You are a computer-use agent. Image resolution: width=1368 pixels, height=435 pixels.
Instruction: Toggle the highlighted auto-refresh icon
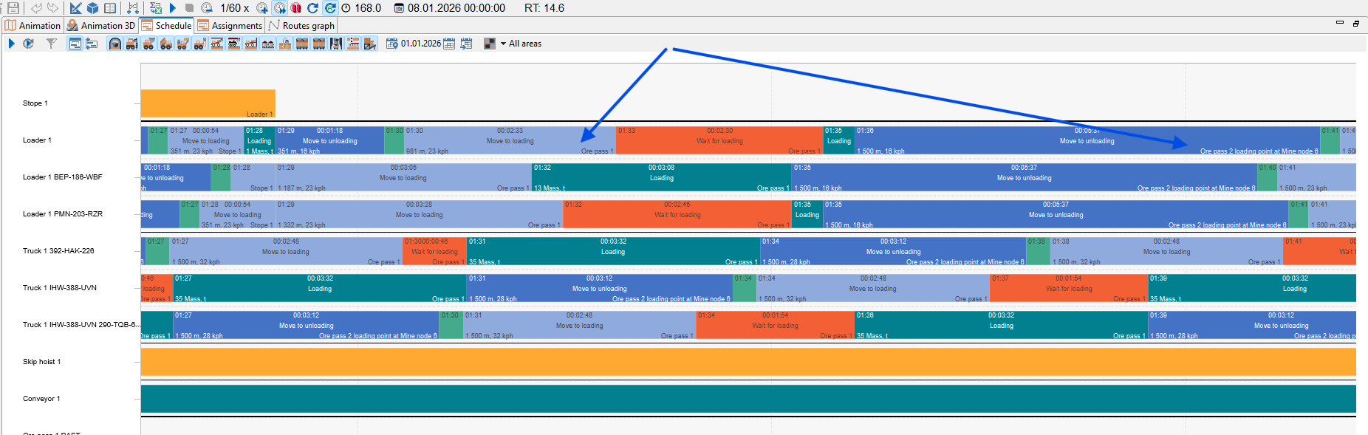pos(330,8)
